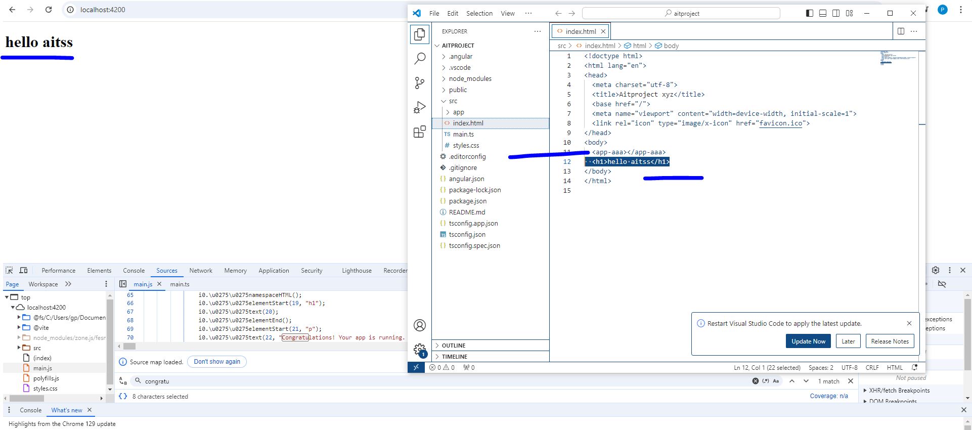Open the Selection menu in VS Code

click(479, 13)
